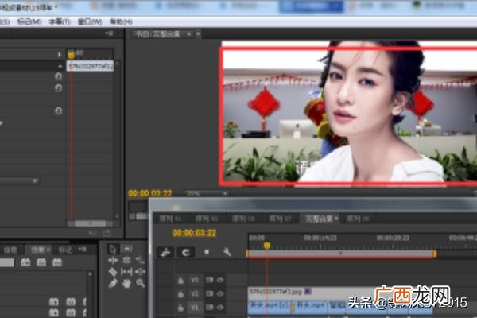The width and height of the screenshot is (477, 318).
Task: Click the timeline playhead marker
Action: pos(267,246)
